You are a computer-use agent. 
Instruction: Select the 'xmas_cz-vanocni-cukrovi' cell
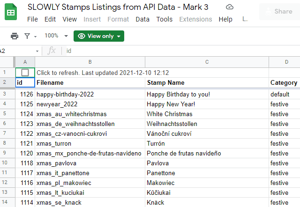coord(90,133)
